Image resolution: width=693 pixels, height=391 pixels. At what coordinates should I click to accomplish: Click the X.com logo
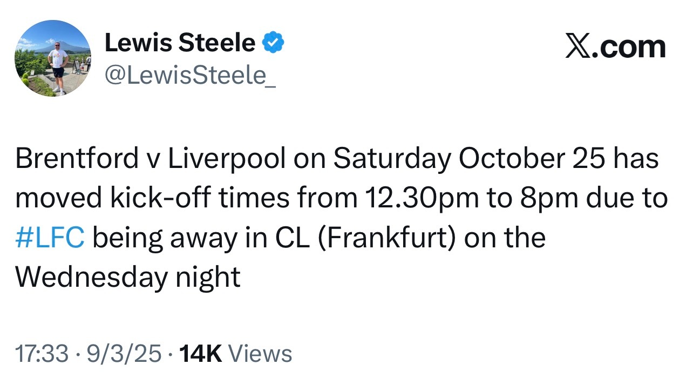[616, 46]
